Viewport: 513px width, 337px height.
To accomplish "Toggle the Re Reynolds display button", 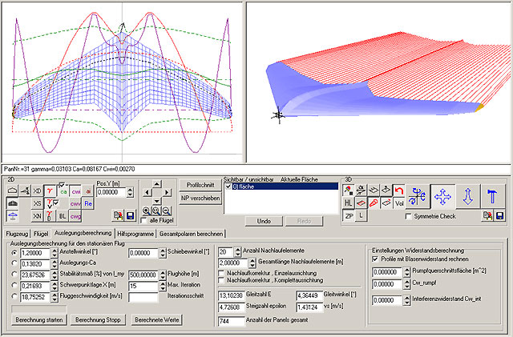I will coord(89,204).
